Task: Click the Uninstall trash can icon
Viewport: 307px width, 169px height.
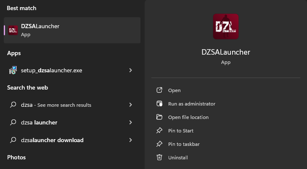Action: click(x=159, y=158)
